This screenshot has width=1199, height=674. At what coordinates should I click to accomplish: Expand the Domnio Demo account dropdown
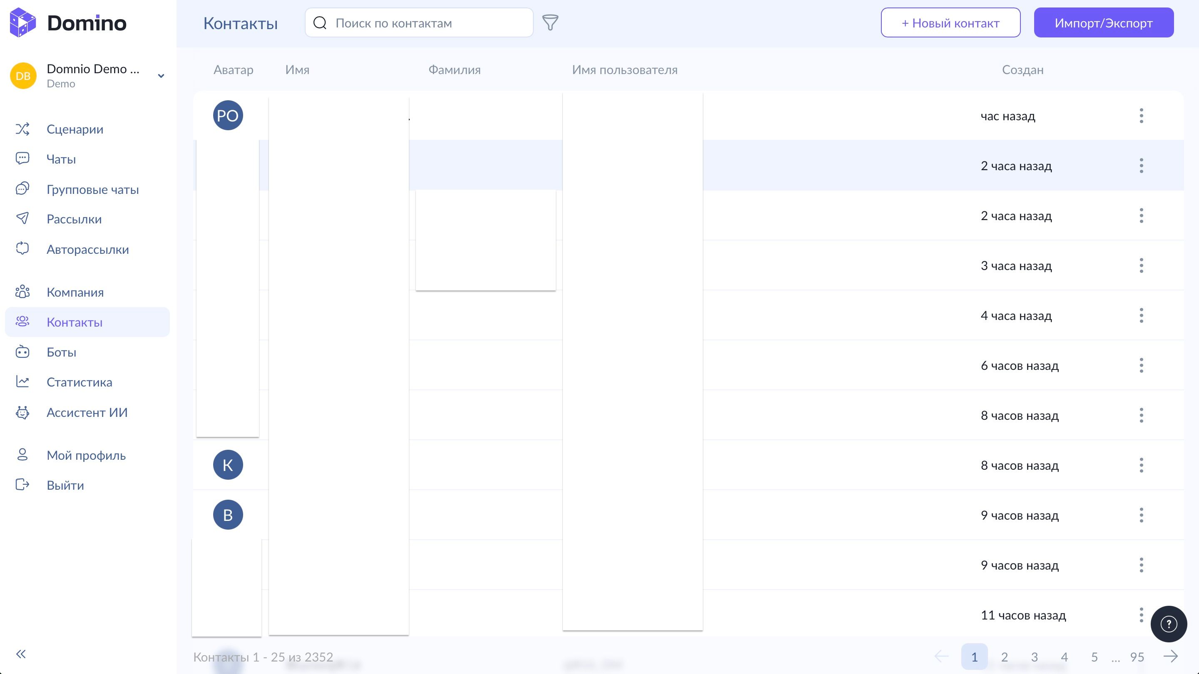click(161, 76)
